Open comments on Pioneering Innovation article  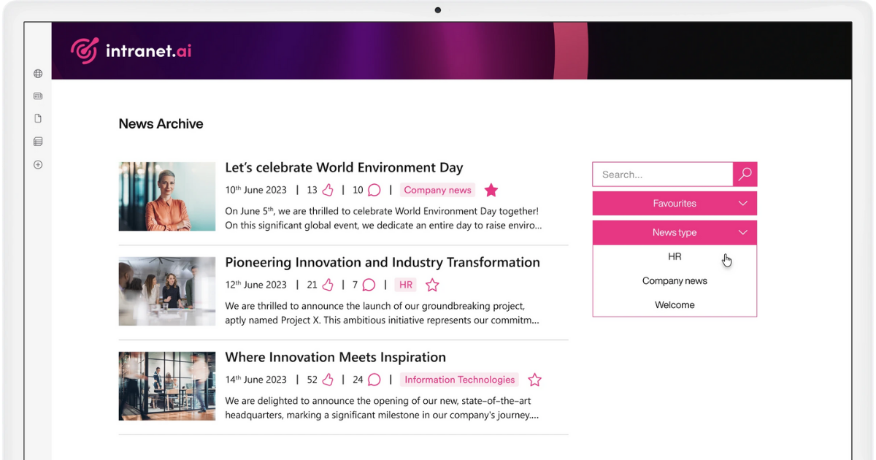pos(369,285)
